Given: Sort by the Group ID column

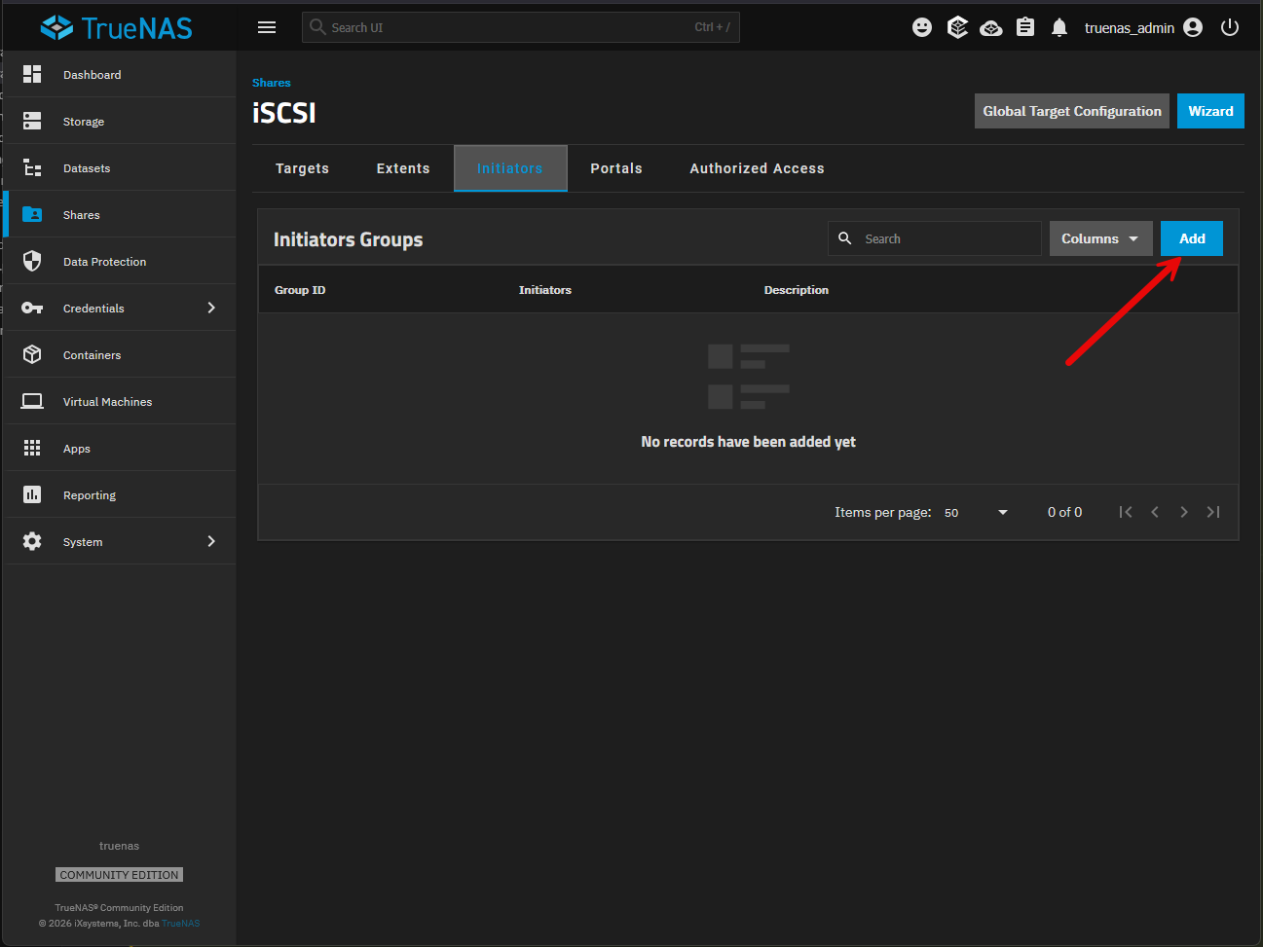Looking at the screenshot, I should coord(300,290).
